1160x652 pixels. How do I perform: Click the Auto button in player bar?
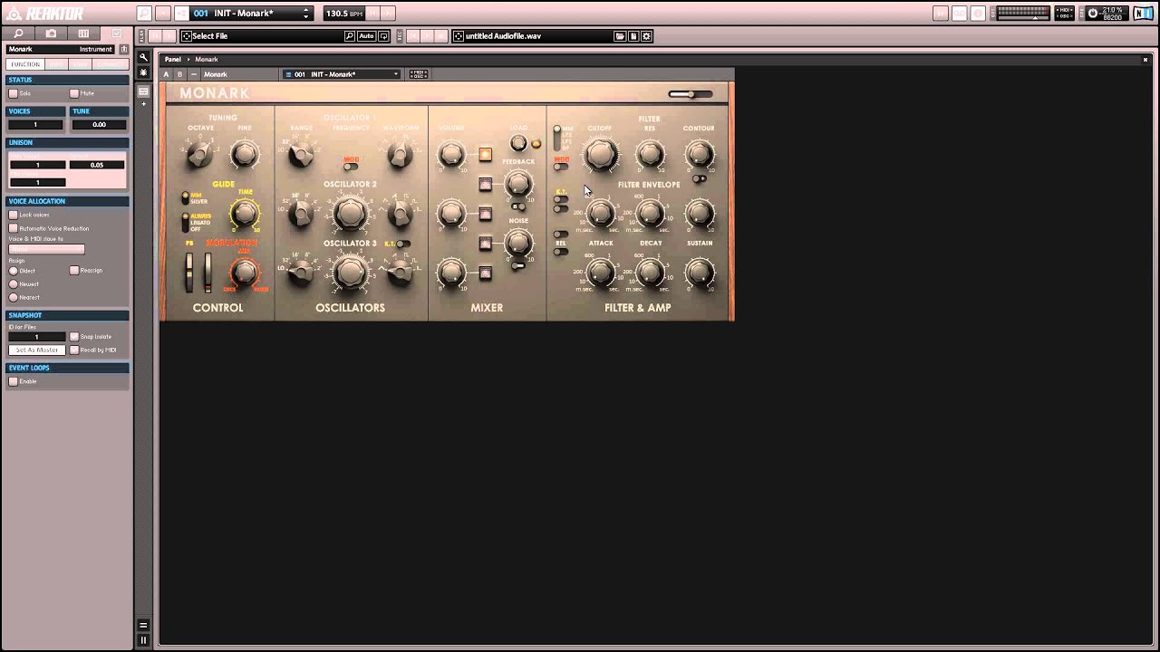pyautogui.click(x=366, y=36)
